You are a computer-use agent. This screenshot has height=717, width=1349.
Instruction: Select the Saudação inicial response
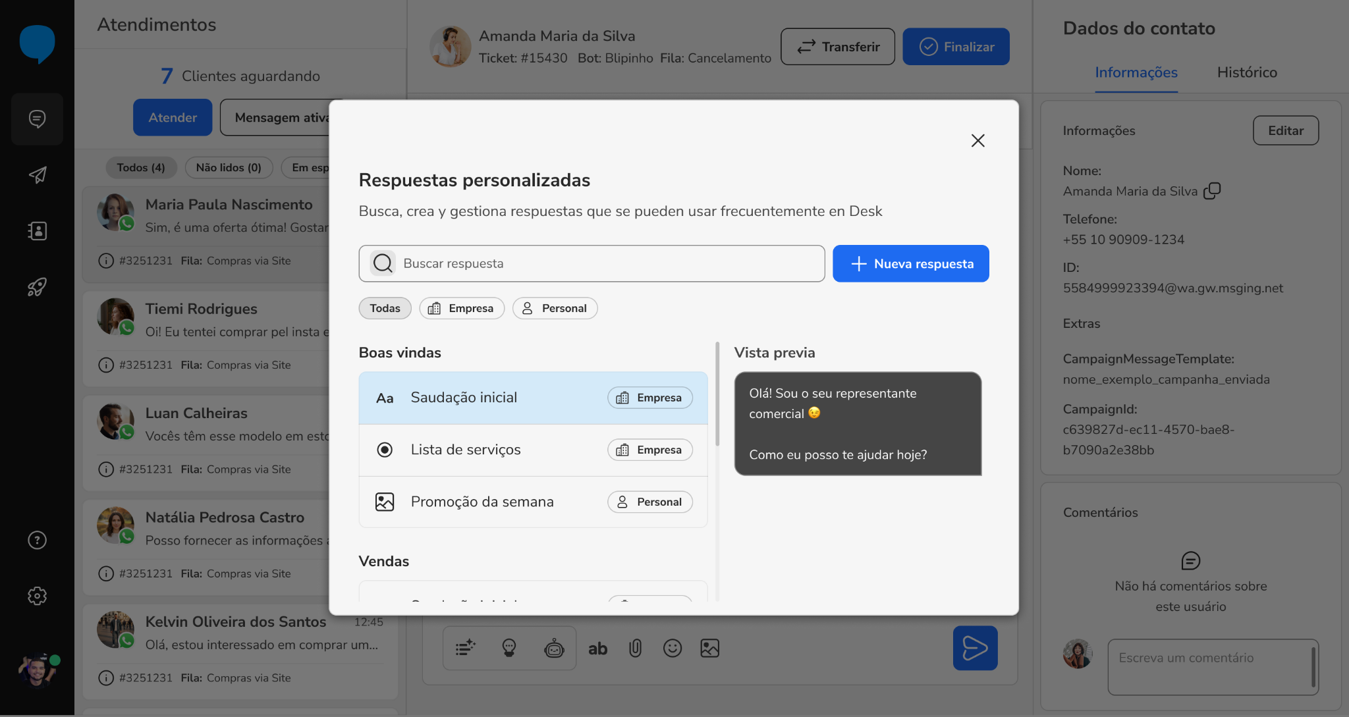[533, 398]
